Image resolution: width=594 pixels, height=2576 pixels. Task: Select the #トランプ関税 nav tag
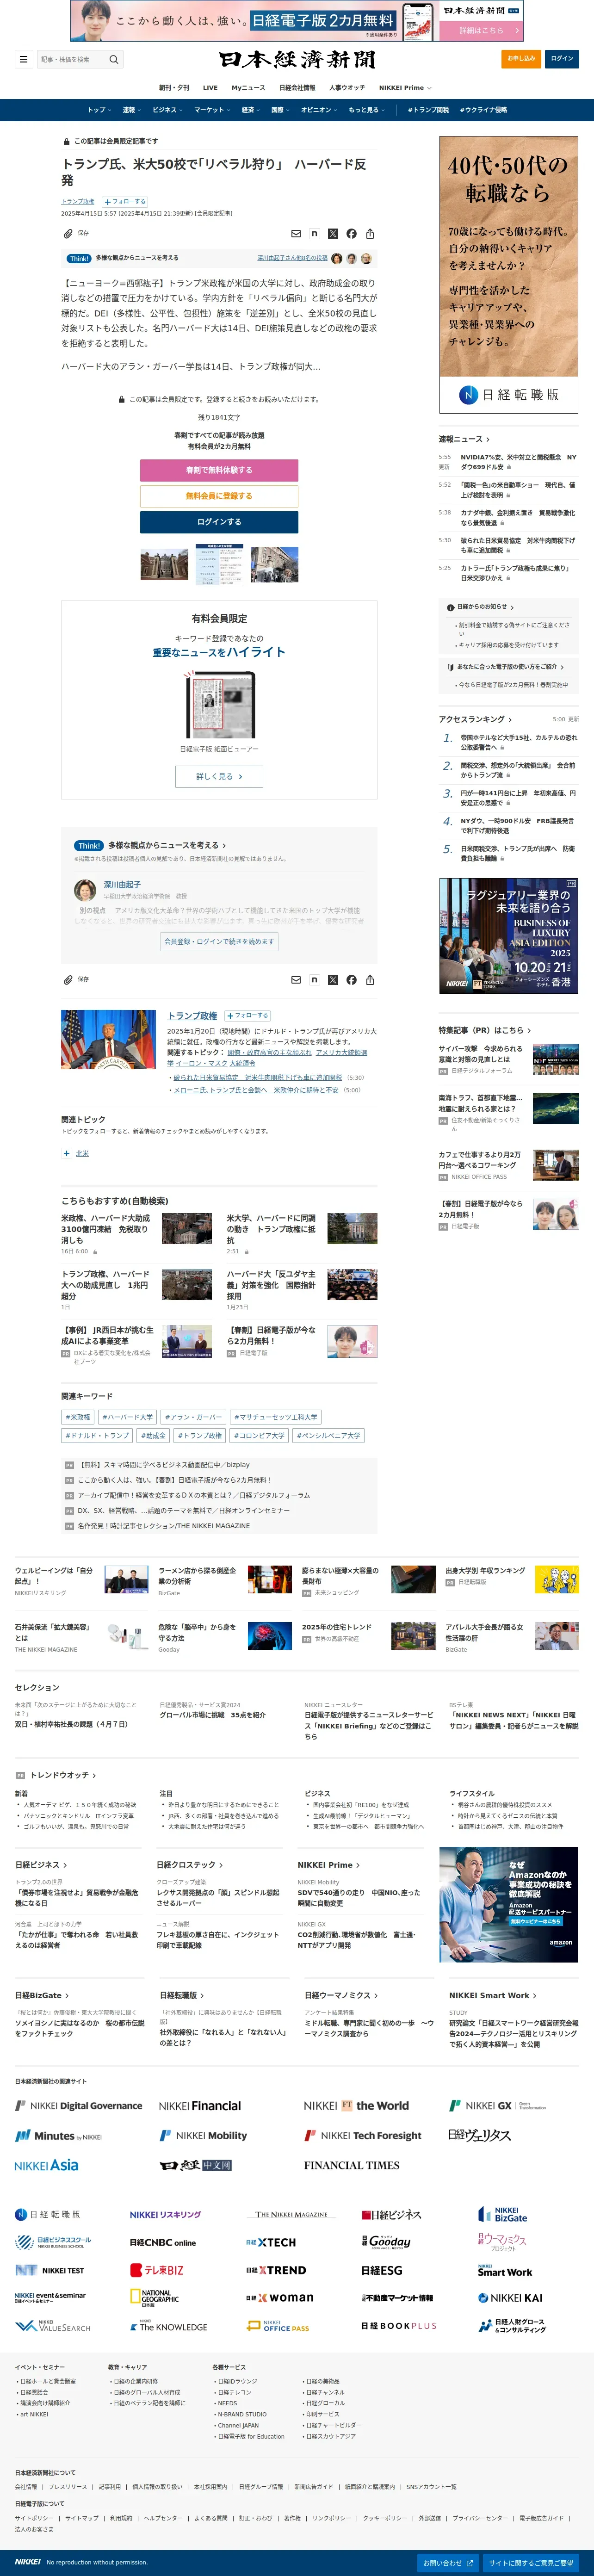(x=428, y=110)
